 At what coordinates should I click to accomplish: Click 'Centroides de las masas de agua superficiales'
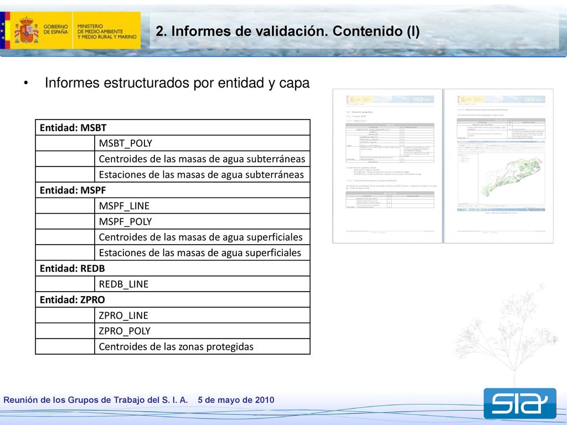(x=203, y=237)
